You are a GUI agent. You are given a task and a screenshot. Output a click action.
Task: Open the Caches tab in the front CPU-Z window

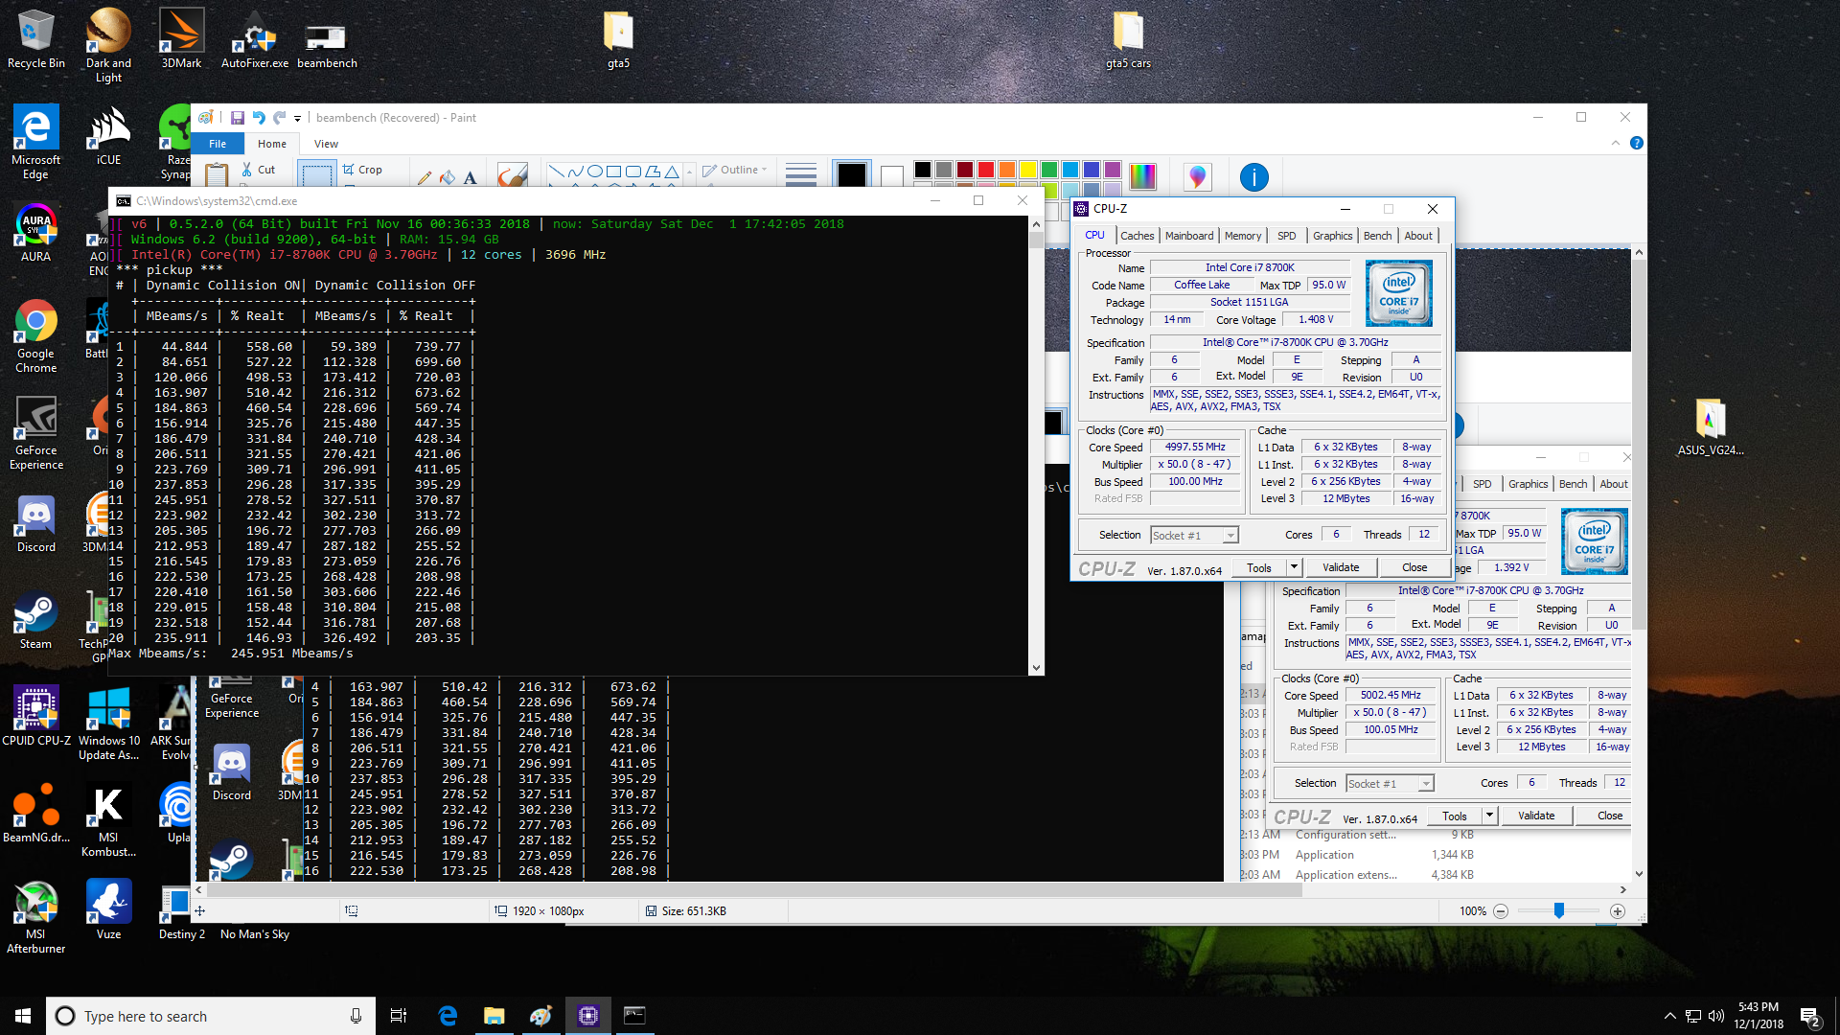click(1138, 236)
